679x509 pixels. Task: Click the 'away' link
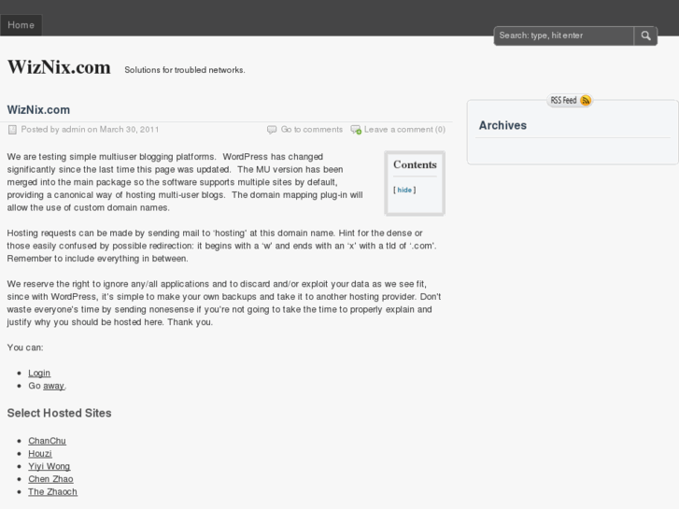coord(54,385)
